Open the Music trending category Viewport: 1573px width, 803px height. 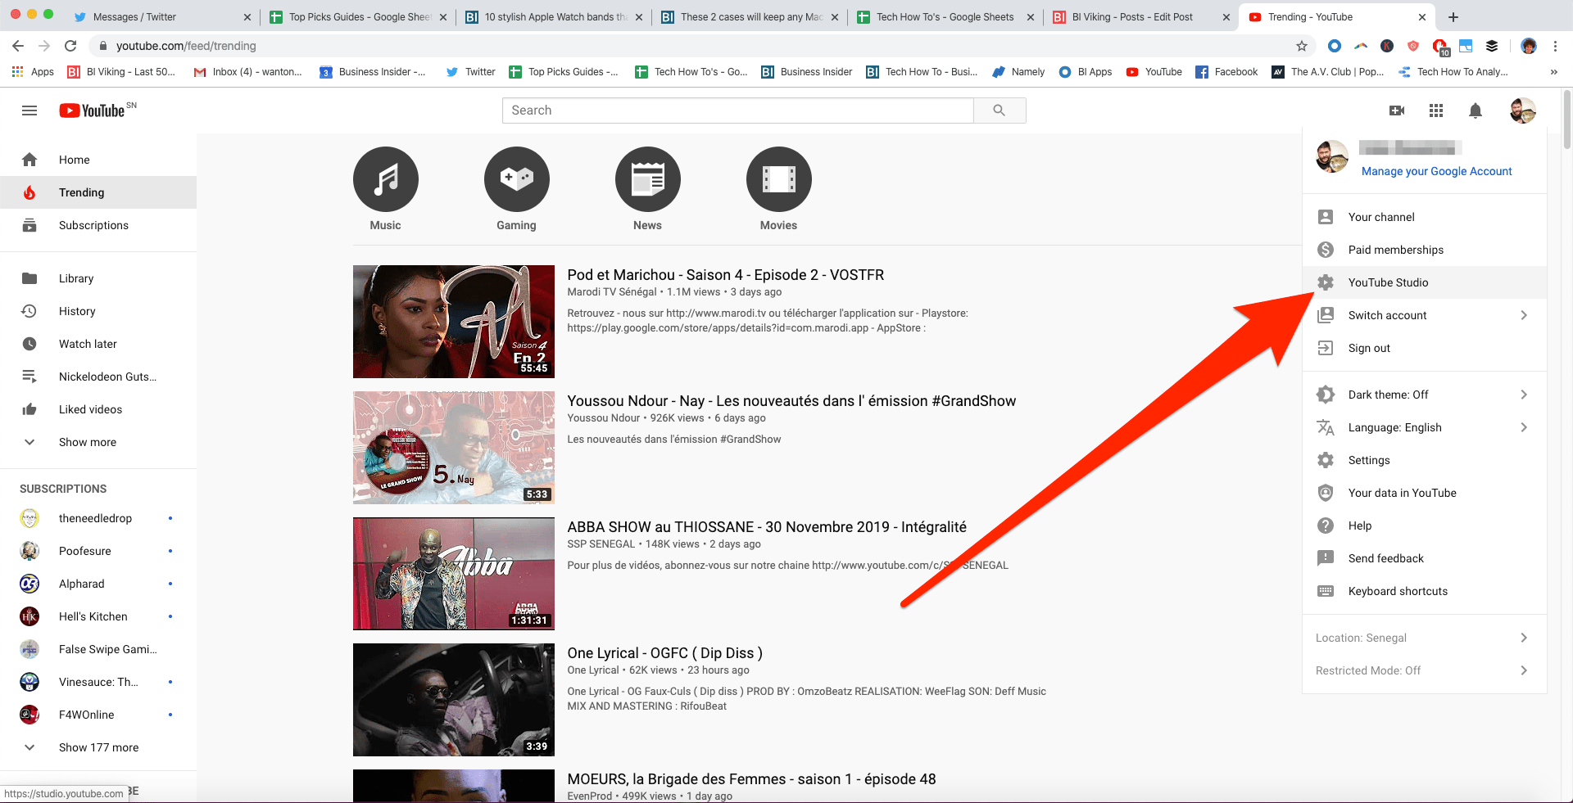tap(385, 178)
